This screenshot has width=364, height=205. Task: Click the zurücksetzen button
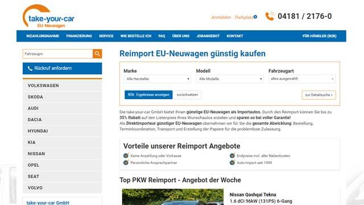tap(187, 95)
